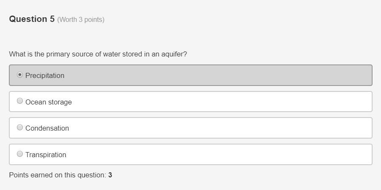
Task: Click the bold earned score number 3
Action: 110,175
